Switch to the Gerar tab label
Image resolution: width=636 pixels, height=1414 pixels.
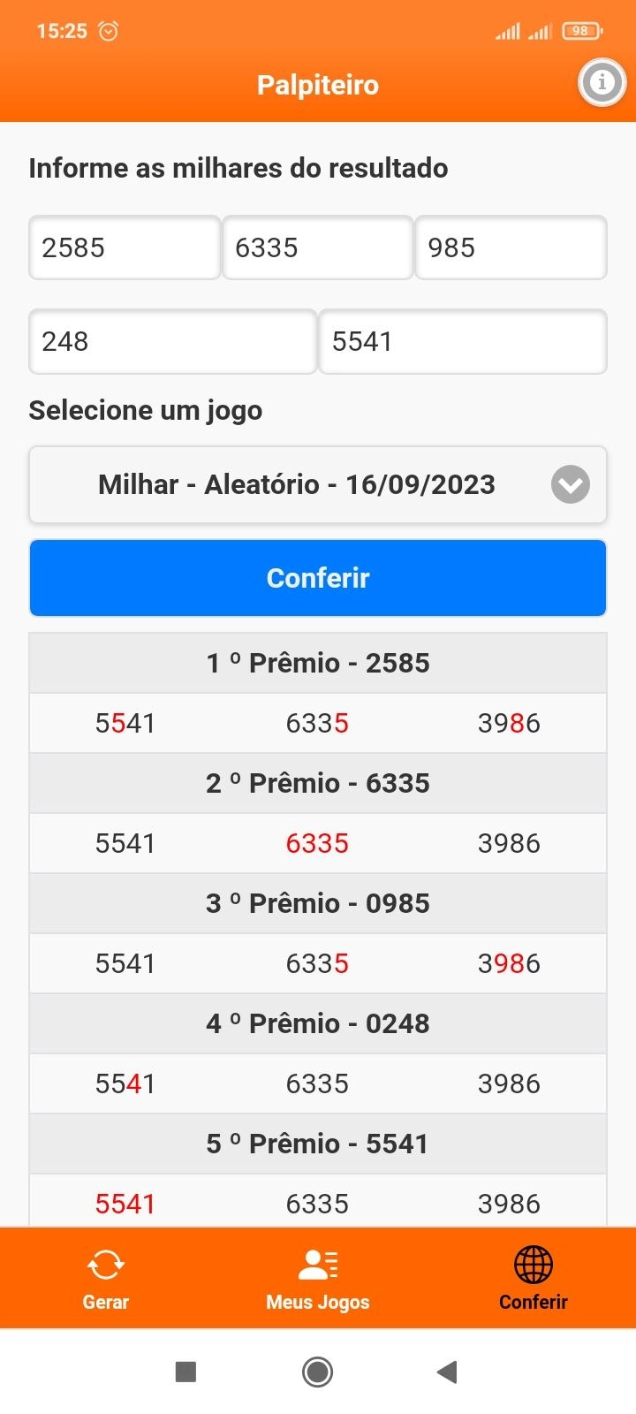(x=106, y=1302)
